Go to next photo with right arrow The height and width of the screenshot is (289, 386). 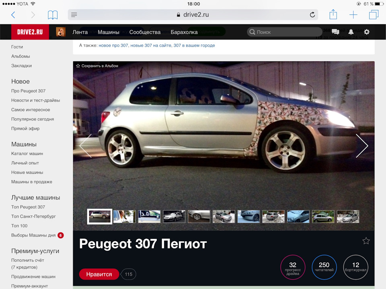(x=362, y=146)
